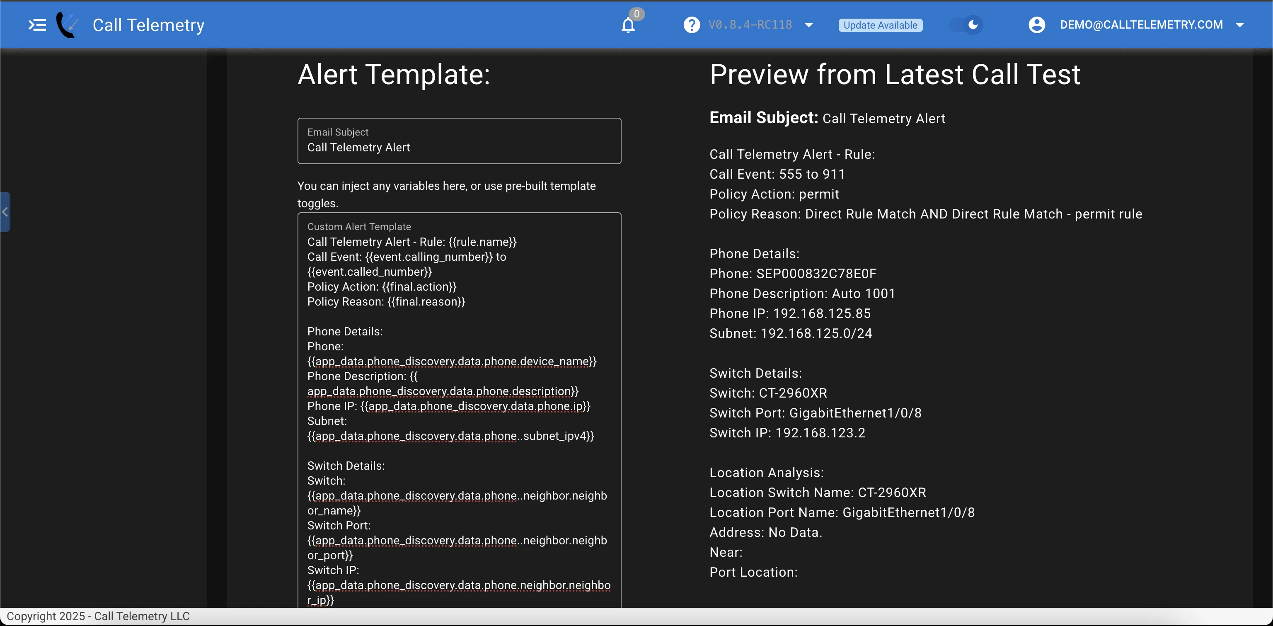Viewport: 1273px width, 626px height.
Task: Click the 'Port Location:' line
Action: (753, 572)
